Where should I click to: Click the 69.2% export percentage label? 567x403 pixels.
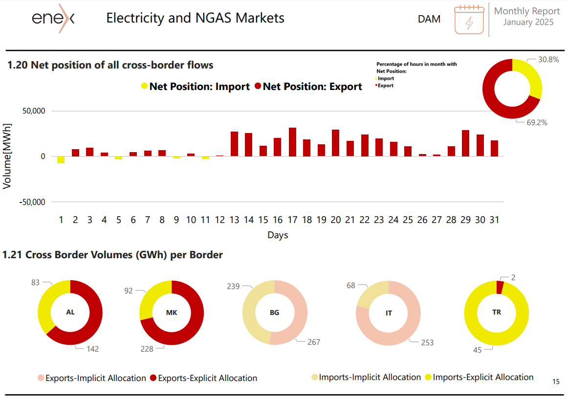(x=537, y=123)
